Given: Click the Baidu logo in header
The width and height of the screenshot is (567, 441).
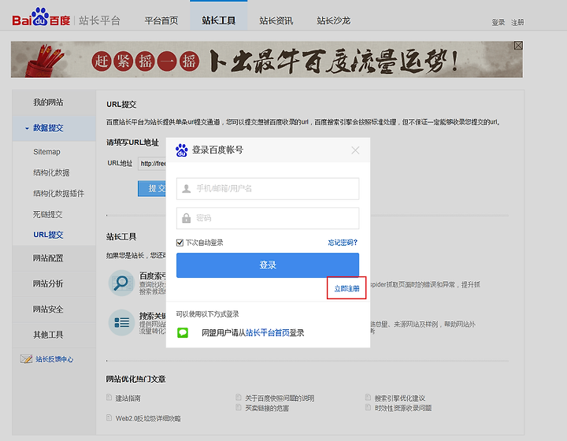Looking at the screenshot, I should pos(41,17).
